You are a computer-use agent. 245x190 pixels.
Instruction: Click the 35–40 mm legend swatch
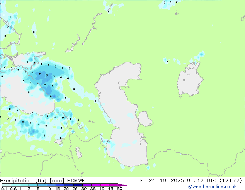click(95, 185)
